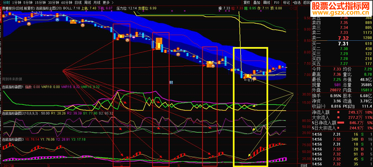Click the 日线 label at bottom right of chart

[x=304, y=165]
